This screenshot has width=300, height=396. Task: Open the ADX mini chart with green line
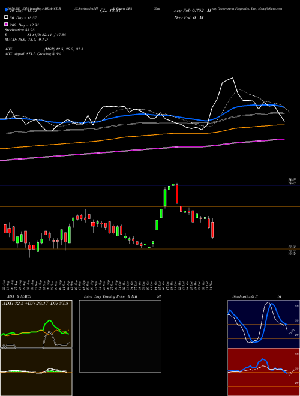(x=36, y=324)
